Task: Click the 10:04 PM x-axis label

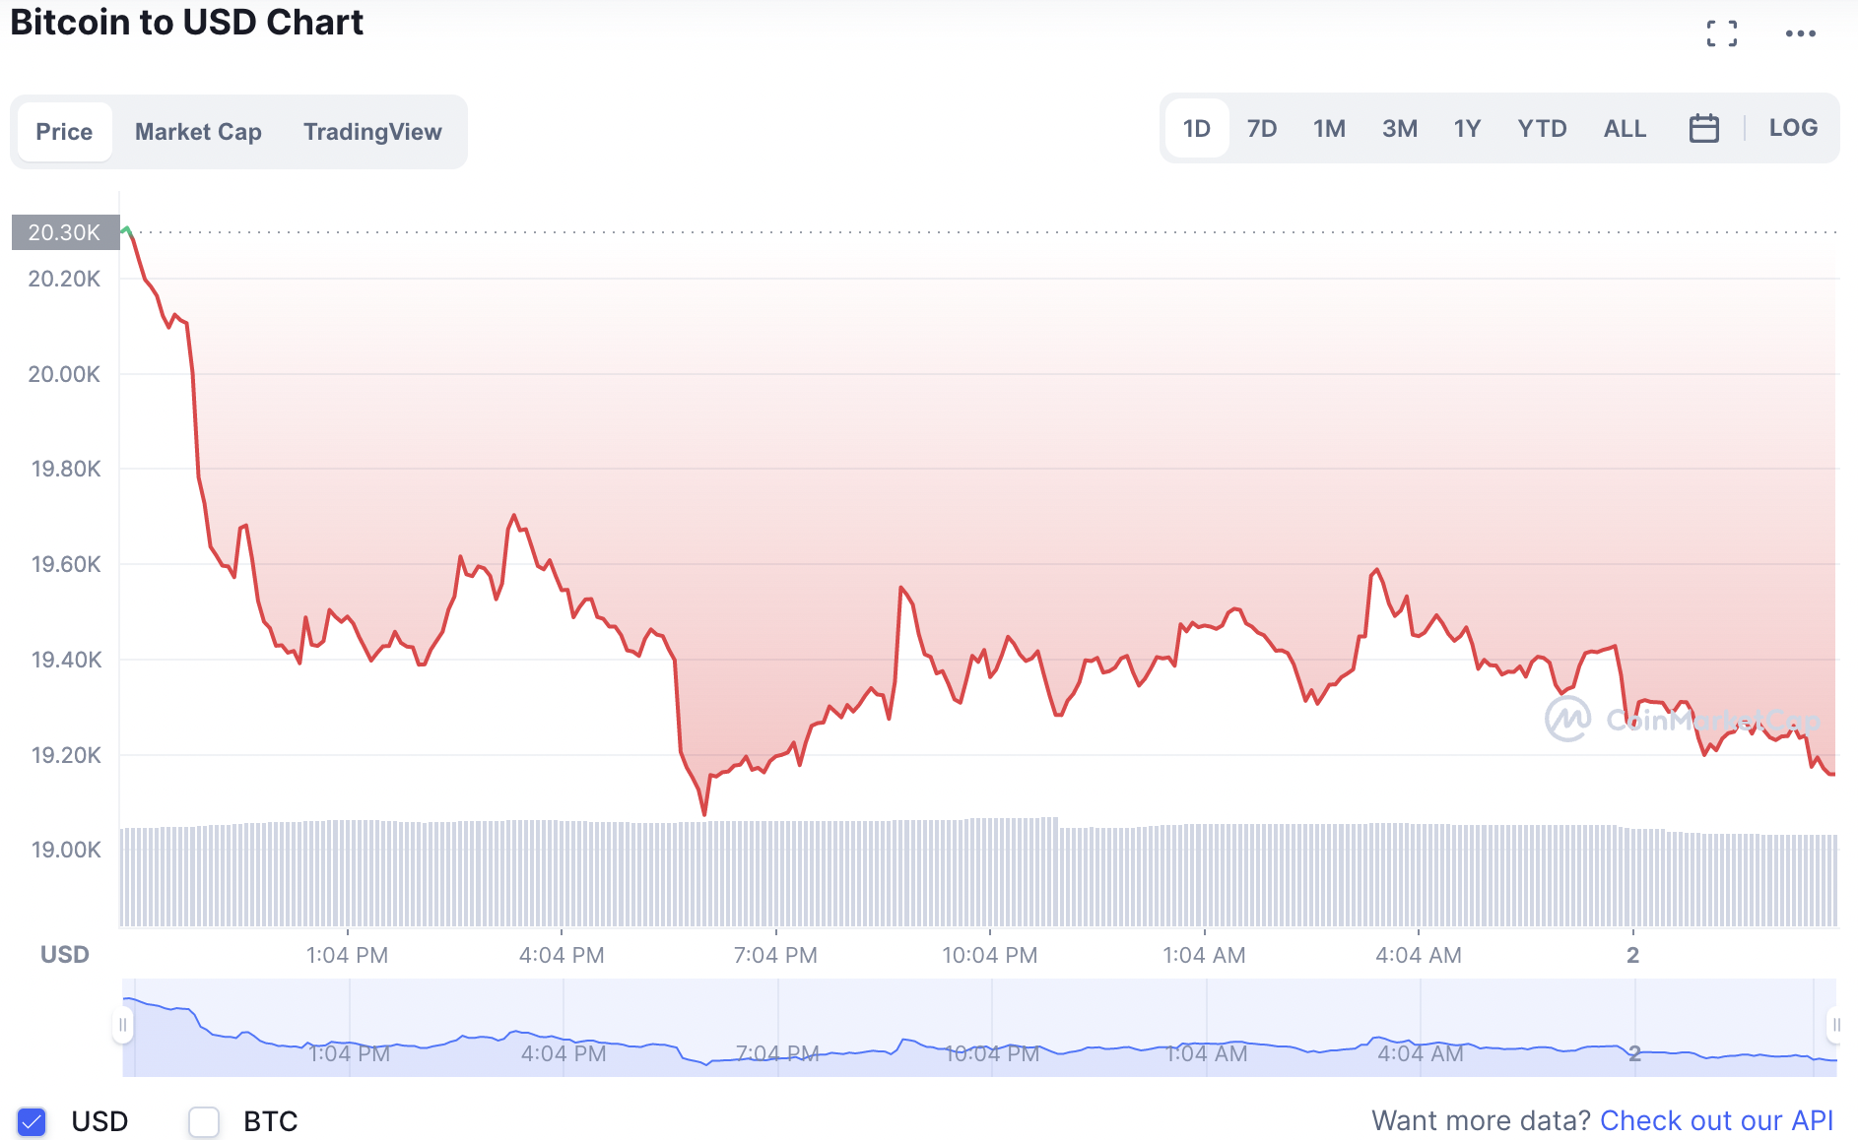Action: pos(989,955)
